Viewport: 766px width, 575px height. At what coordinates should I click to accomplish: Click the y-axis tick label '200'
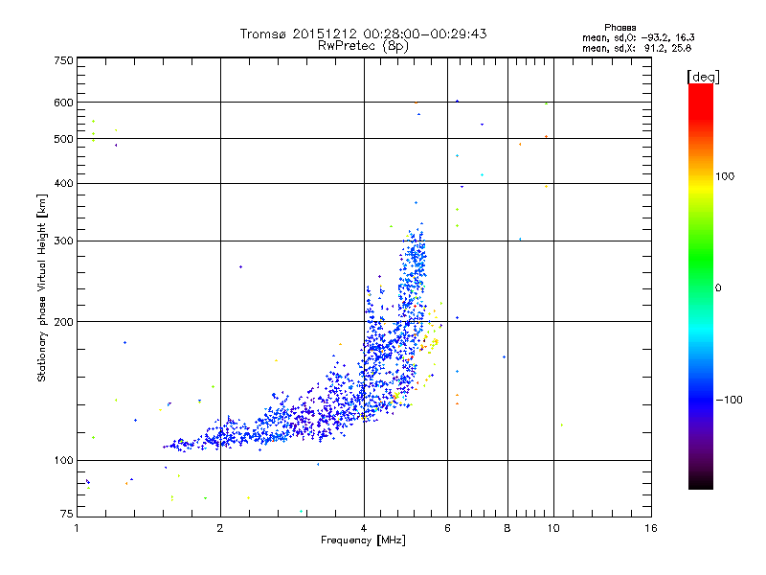(63, 322)
